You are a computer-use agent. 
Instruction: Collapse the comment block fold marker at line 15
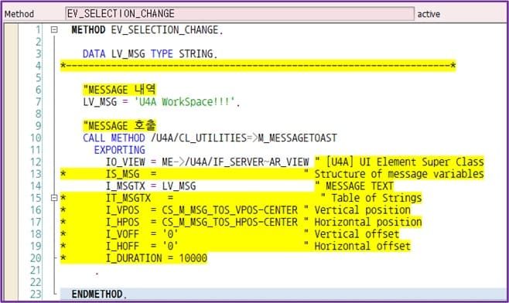[x=54, y=198]
